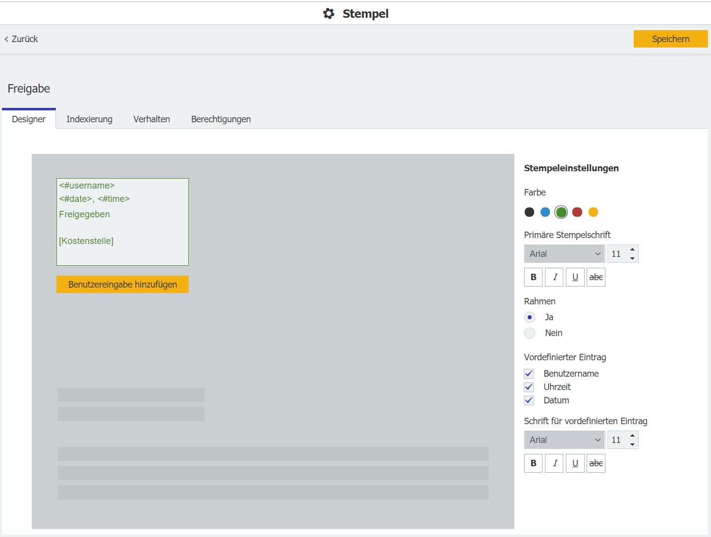The height and width of the screenshot is (537, 711).
Task: Uncheck the Uhrzeit checkbox
Action: (529, 387)
